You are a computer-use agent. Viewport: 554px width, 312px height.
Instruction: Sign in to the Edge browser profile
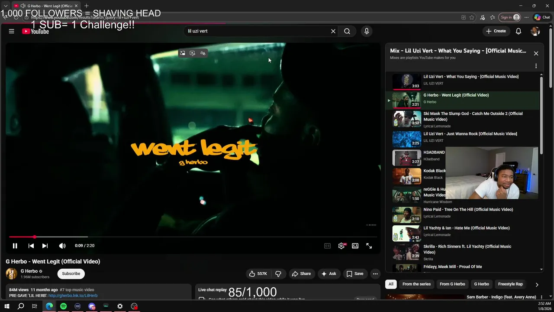point(510,17)
